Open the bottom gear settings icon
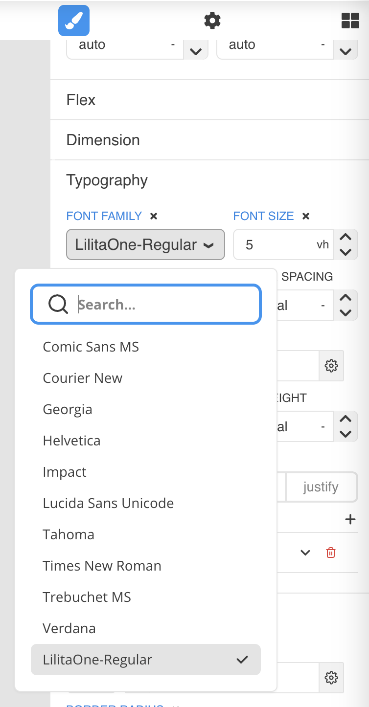This screenshot has height=707, width=369. (x=331, y=678)
